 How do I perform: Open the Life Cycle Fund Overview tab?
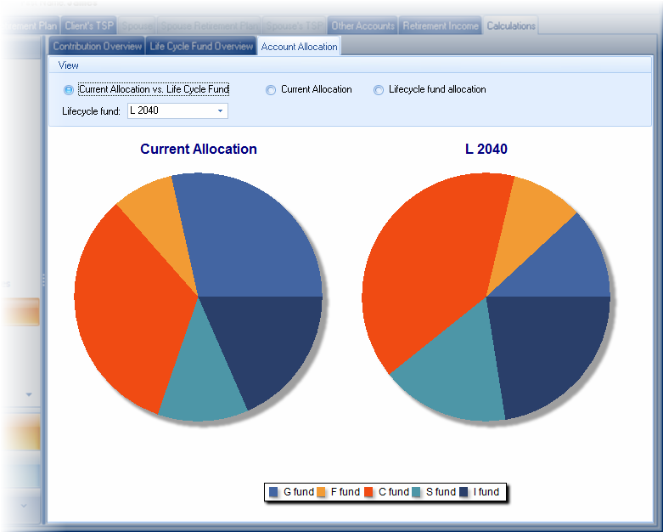point(201,47)
